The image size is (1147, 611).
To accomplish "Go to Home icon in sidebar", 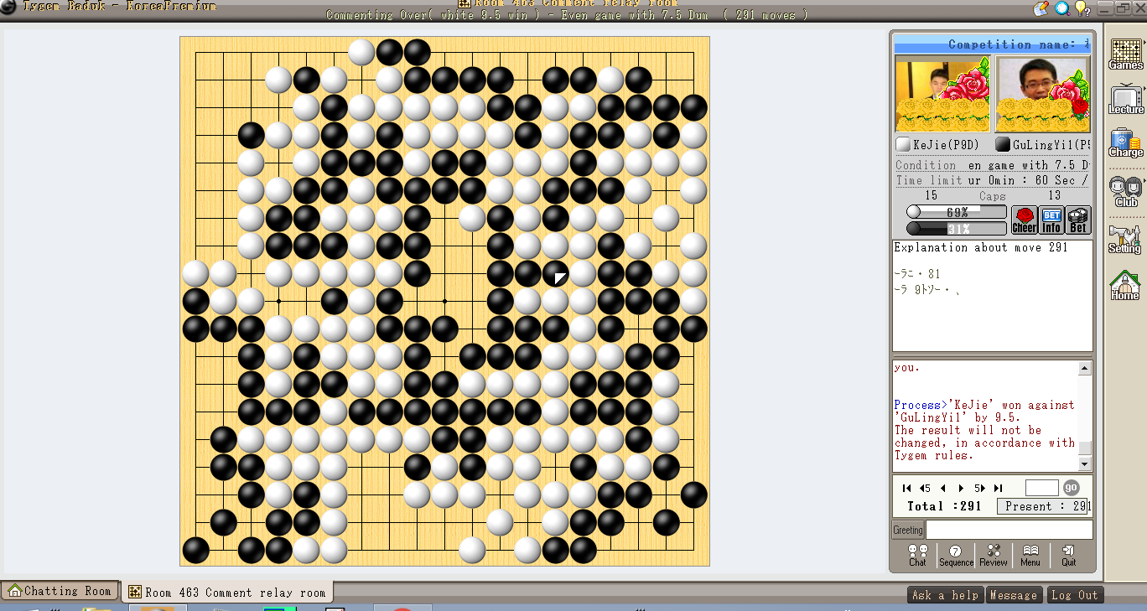I will 1125,286.
